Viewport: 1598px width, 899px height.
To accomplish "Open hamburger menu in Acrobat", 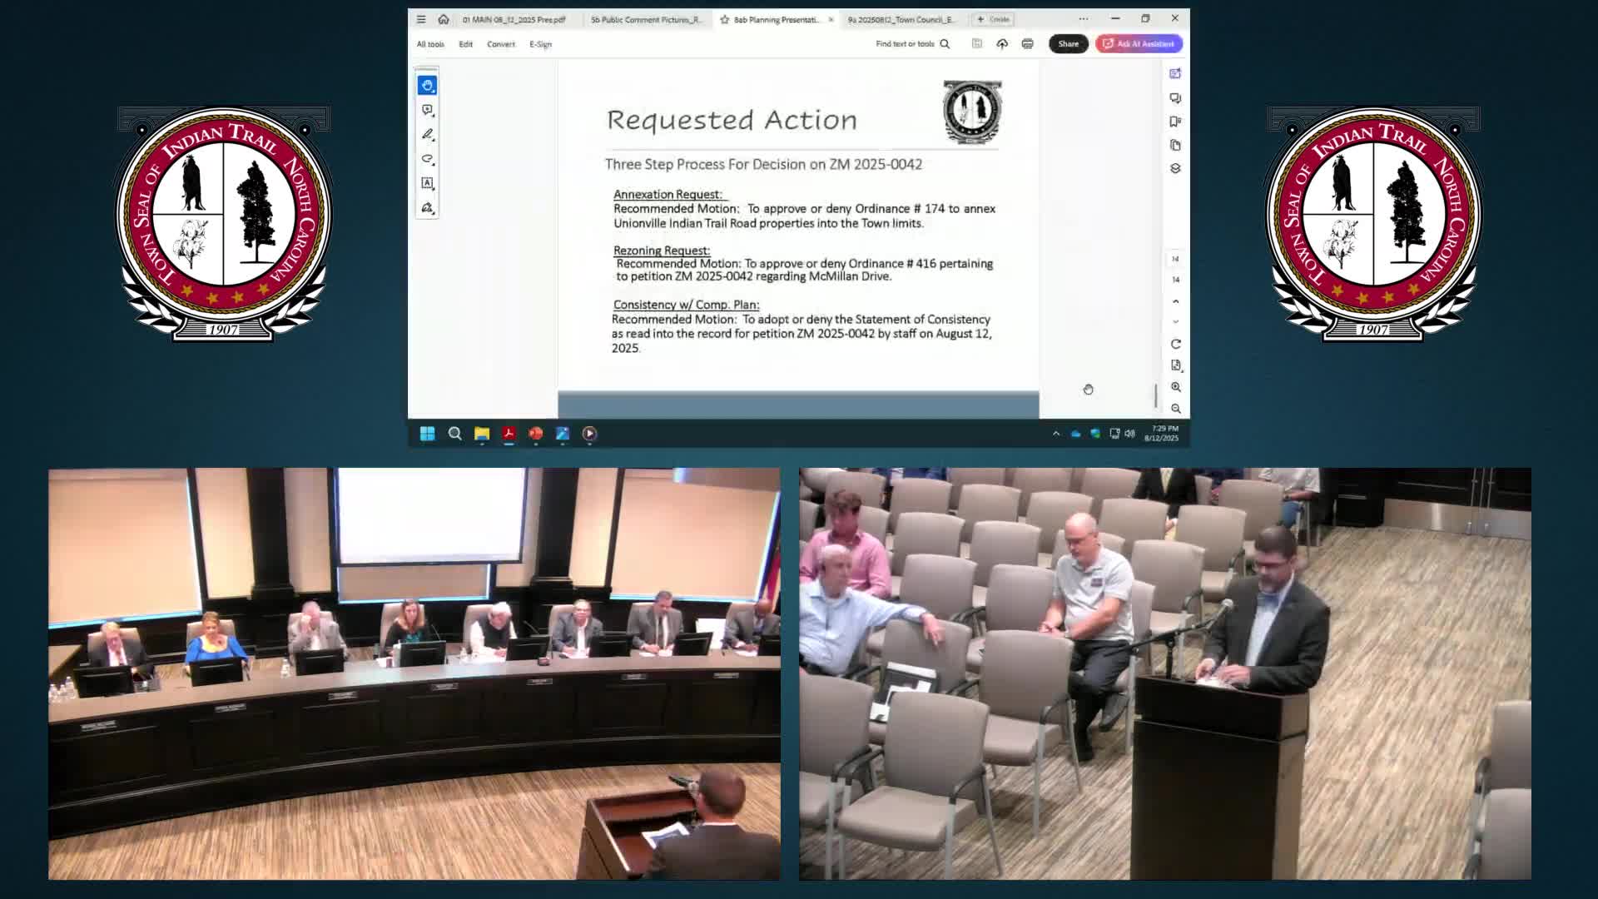I will click(421, 19).
